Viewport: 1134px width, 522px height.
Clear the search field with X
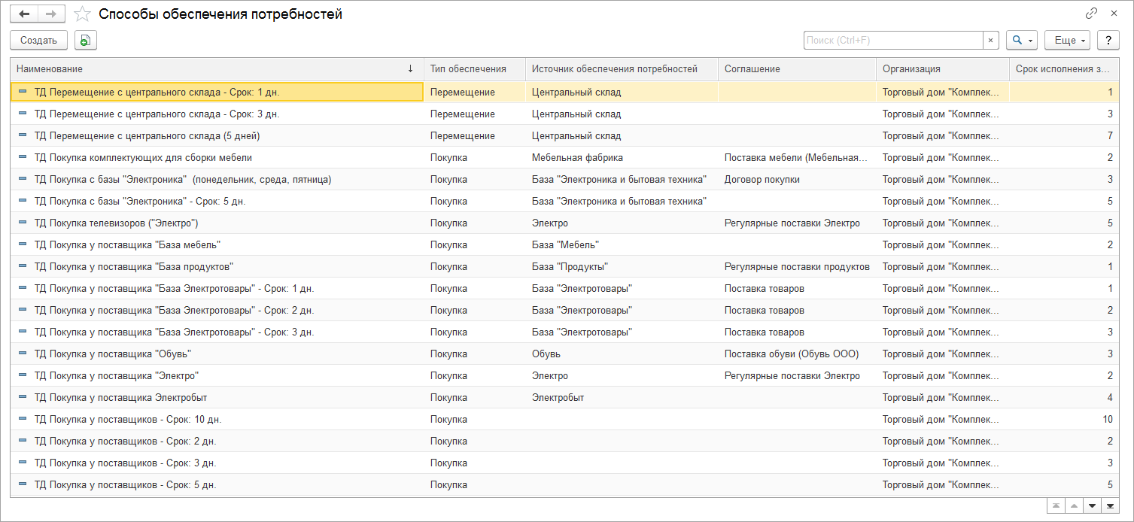click(990, 41)
